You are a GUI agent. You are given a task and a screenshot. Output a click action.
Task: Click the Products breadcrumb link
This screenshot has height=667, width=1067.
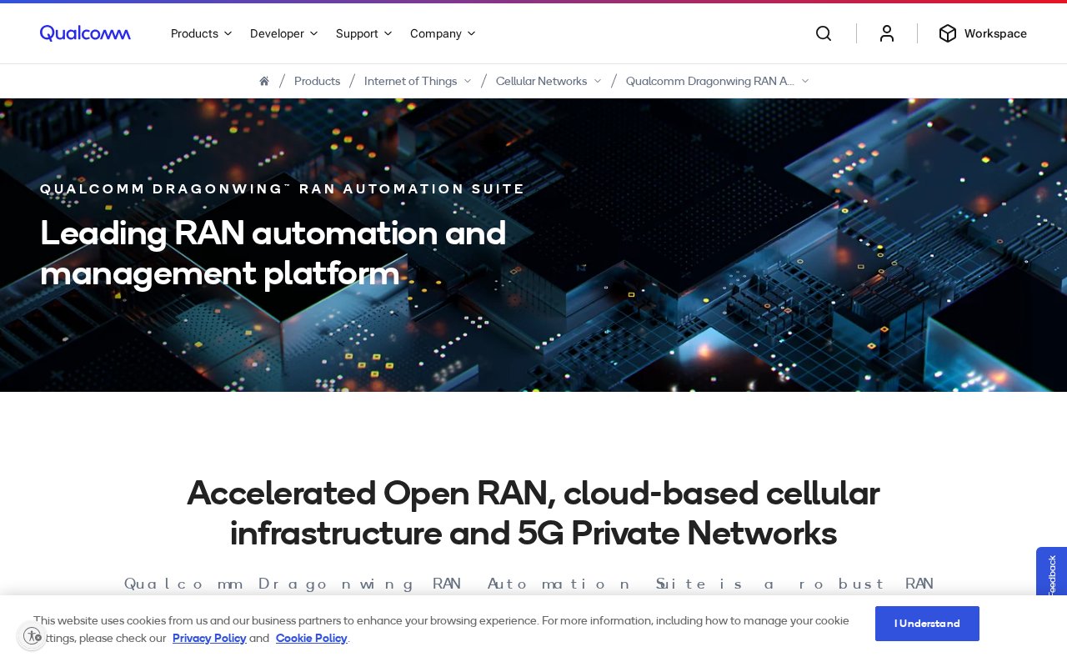[317, 81]
